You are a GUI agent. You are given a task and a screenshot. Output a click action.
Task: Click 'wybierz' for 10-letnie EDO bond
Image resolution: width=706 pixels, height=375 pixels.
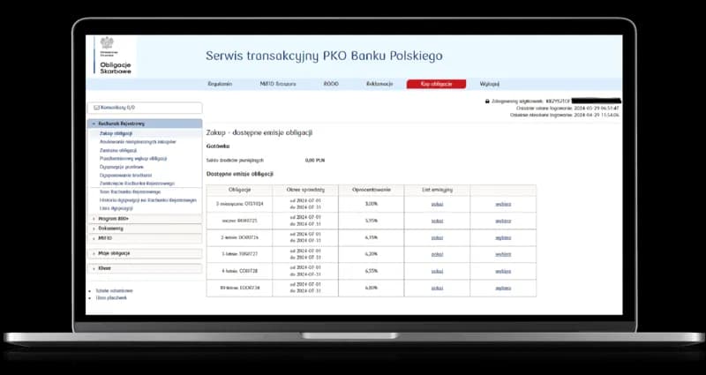point(503,288)
